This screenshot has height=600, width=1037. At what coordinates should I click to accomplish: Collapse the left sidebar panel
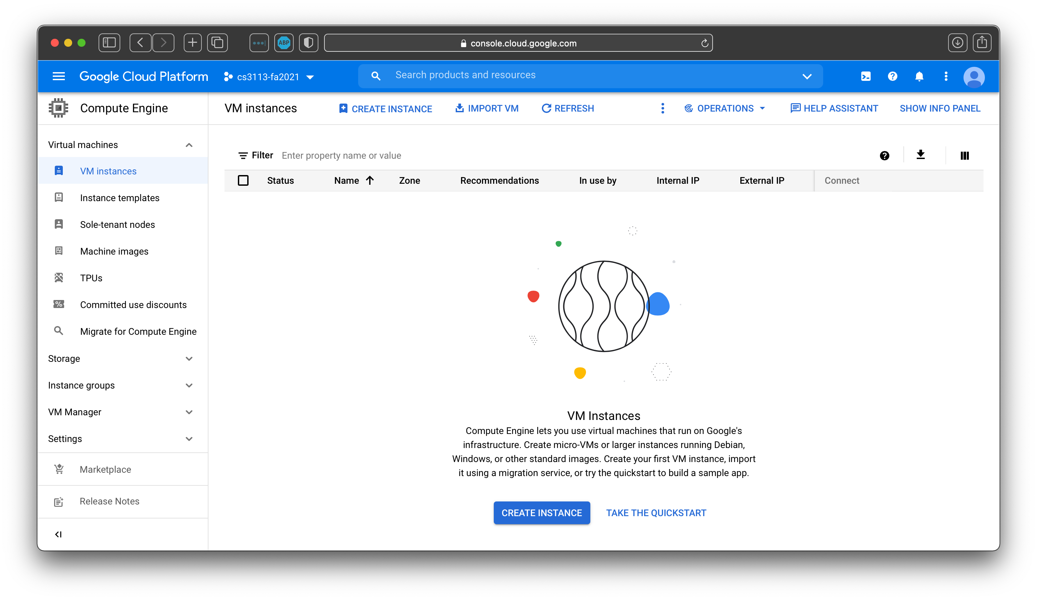58,534
